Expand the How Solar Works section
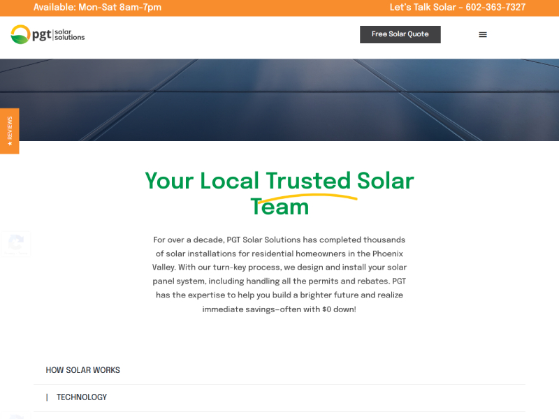 [x=83, y=370]
